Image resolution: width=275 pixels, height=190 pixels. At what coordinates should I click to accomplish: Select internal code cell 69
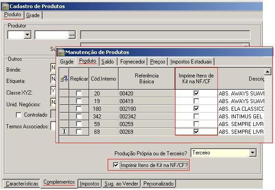tap(104, 132)
